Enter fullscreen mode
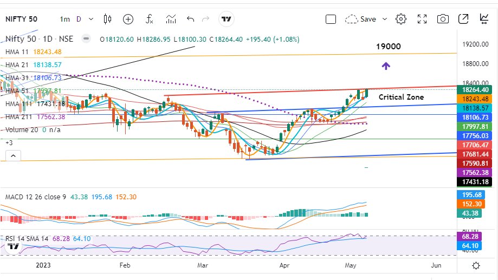Image resolution: width=498 pixels, height=280 pixels. [x=422, y=19]
